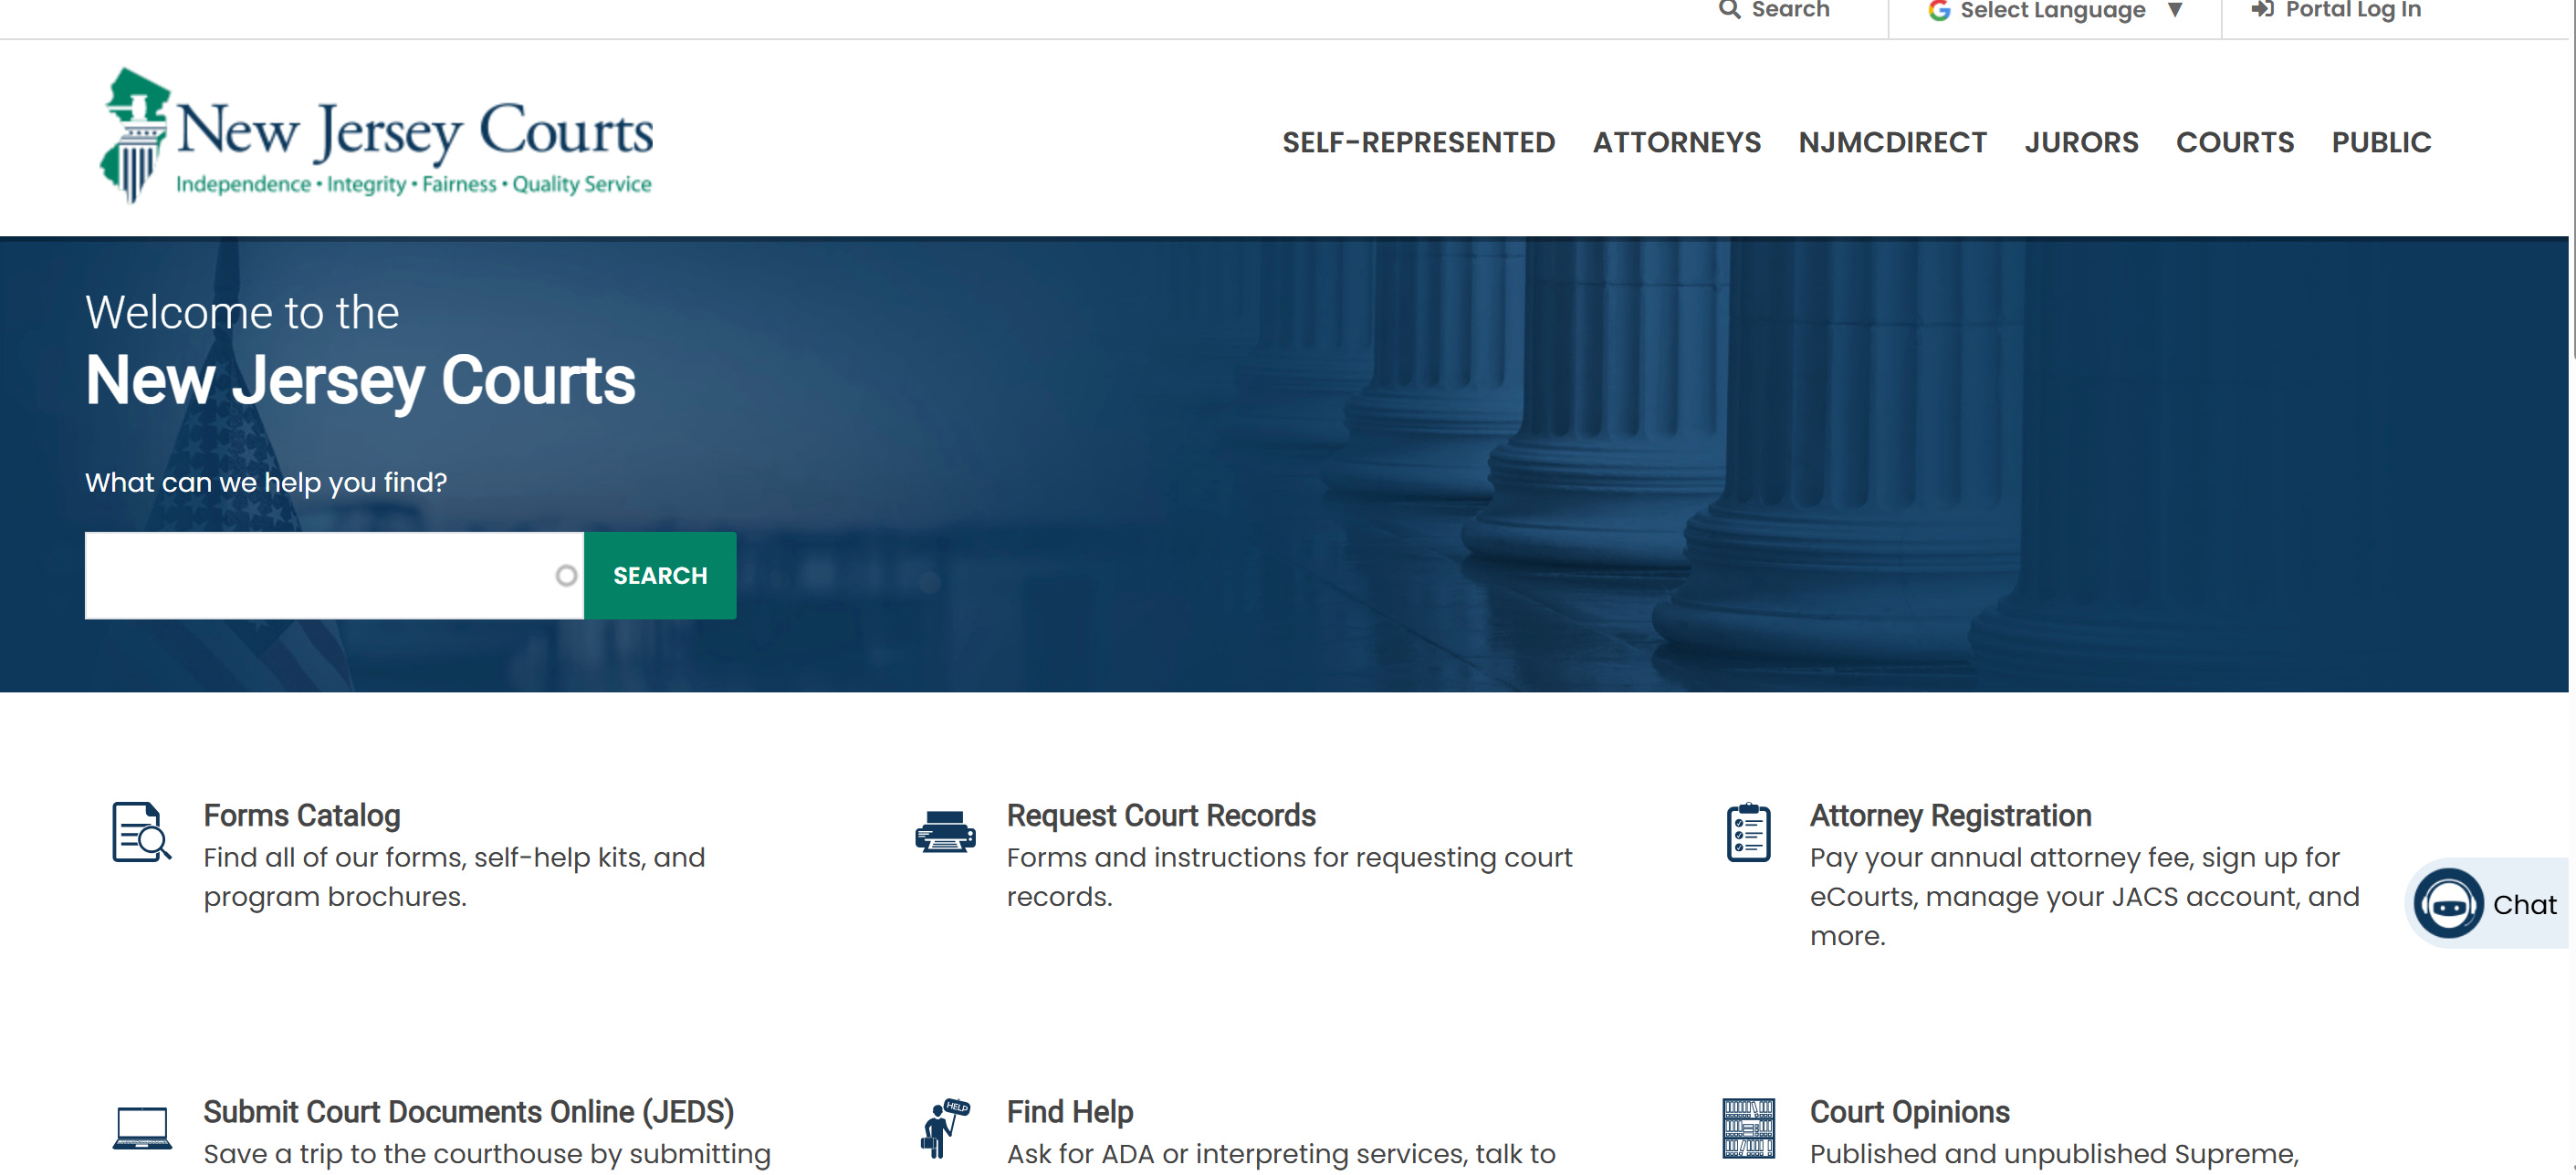
Task: Click the Forms Catalog document icon
Action: pos(141,831)
